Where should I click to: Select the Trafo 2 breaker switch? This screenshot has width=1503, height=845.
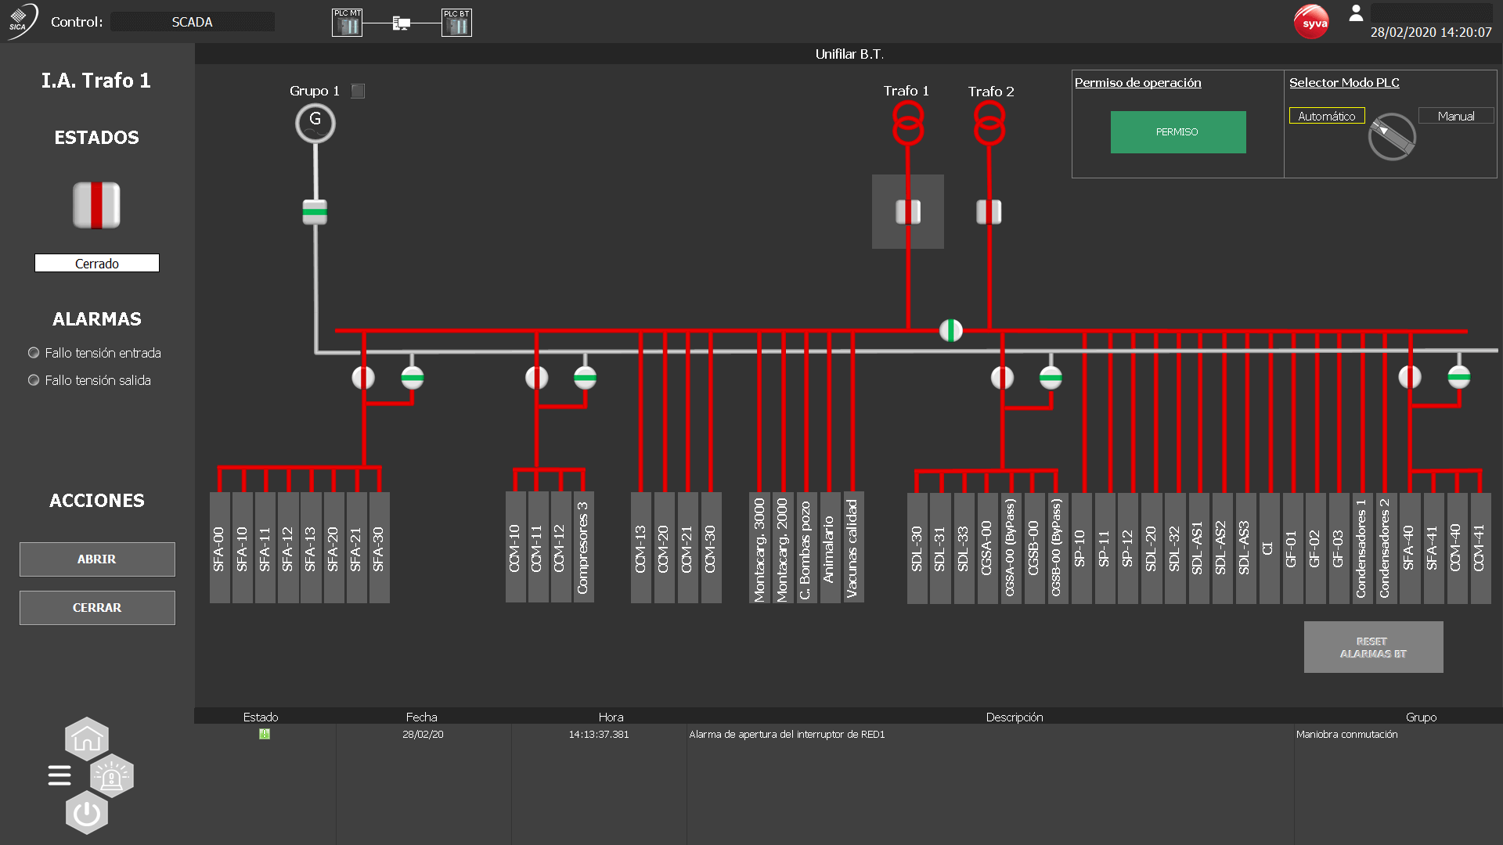click(x=989, y=212)
